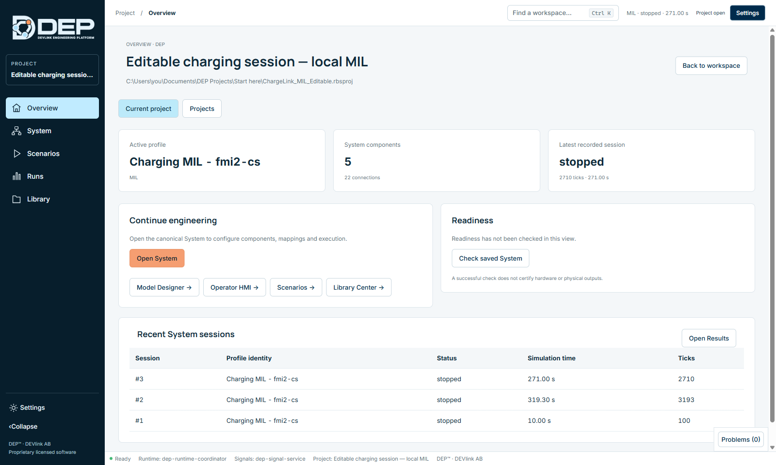776x465 pixels.
Task: Open the Model Designer link button
Action: pyautogui.click(x=164, y=287)
